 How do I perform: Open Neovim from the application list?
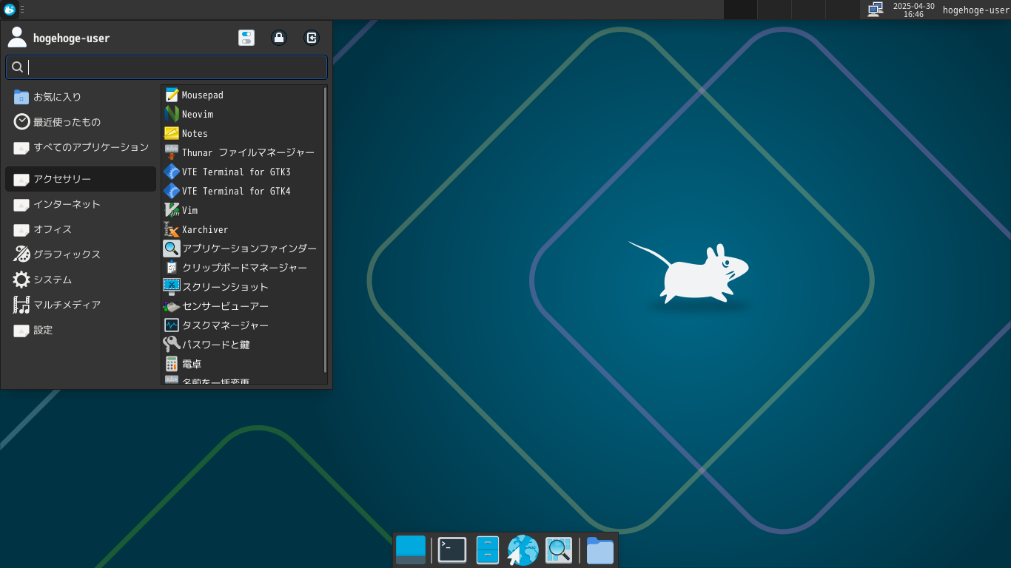[197, 115]
